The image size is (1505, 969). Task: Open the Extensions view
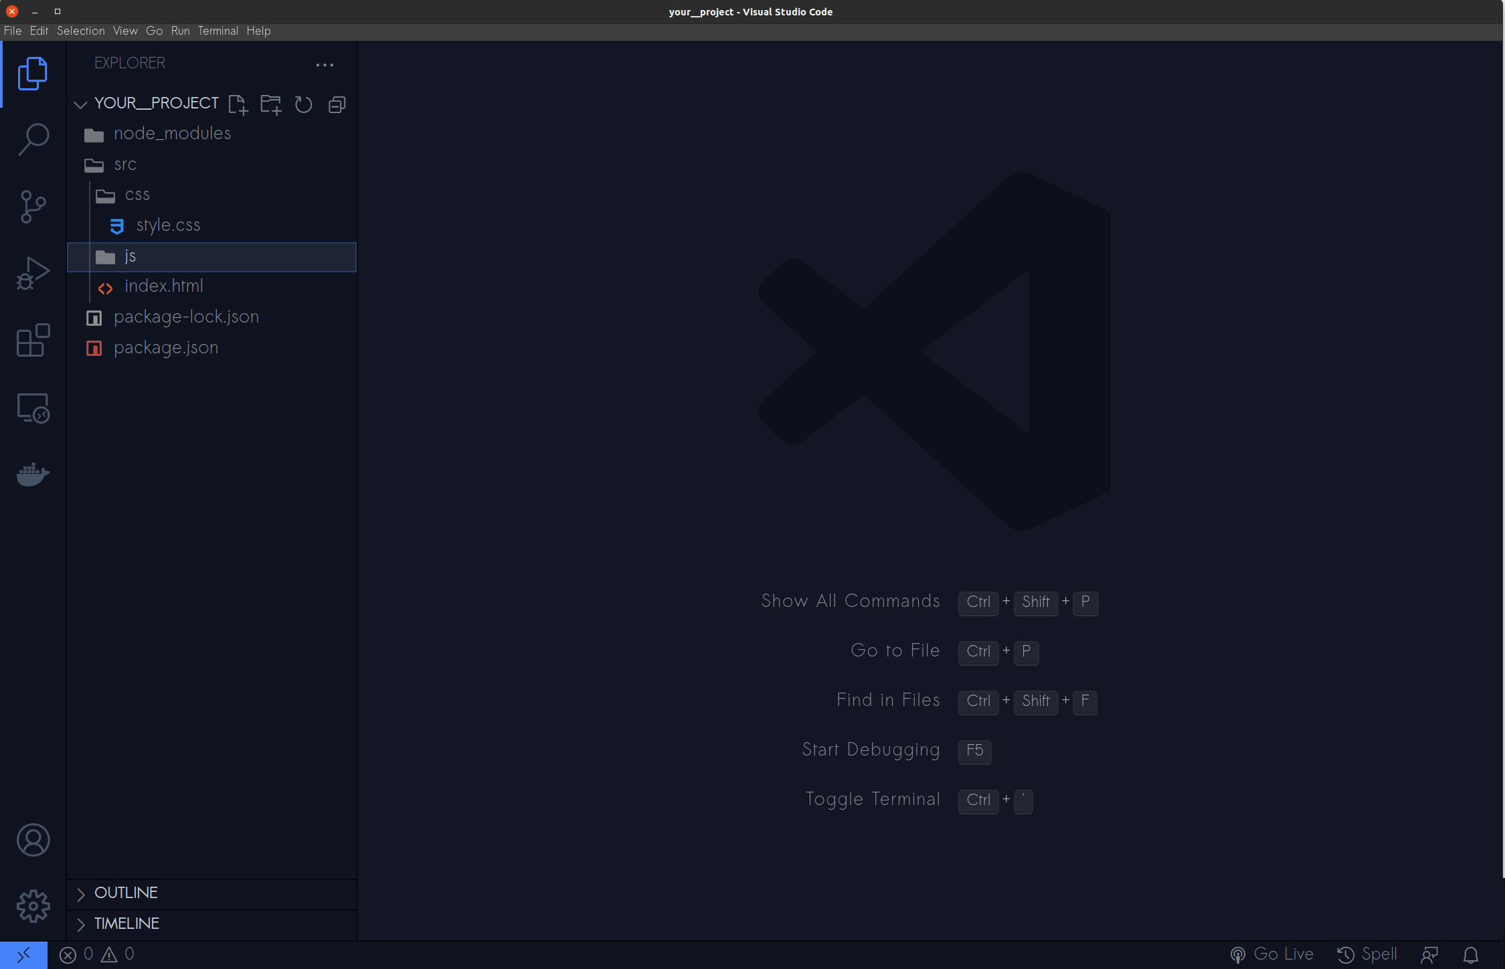coord(33,341)
